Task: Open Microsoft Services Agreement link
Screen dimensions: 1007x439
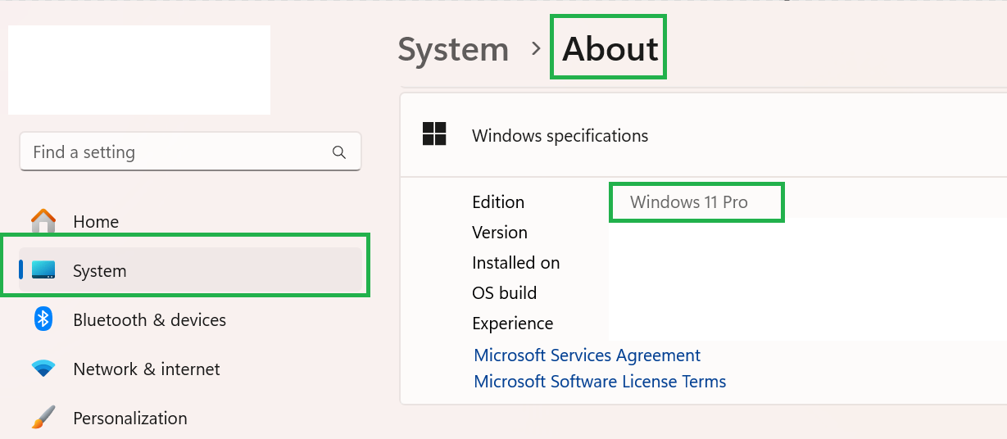Action: (587, 355)
